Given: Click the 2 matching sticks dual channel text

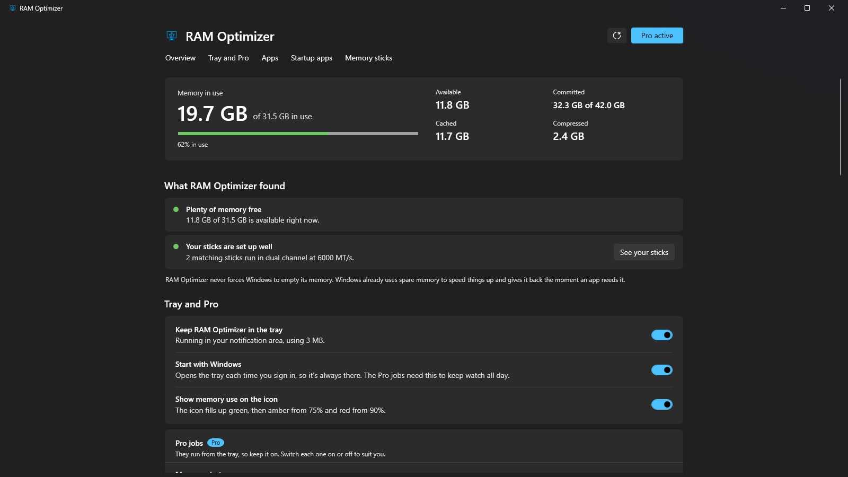Looking at the screenshot, I should coord(270,258).
